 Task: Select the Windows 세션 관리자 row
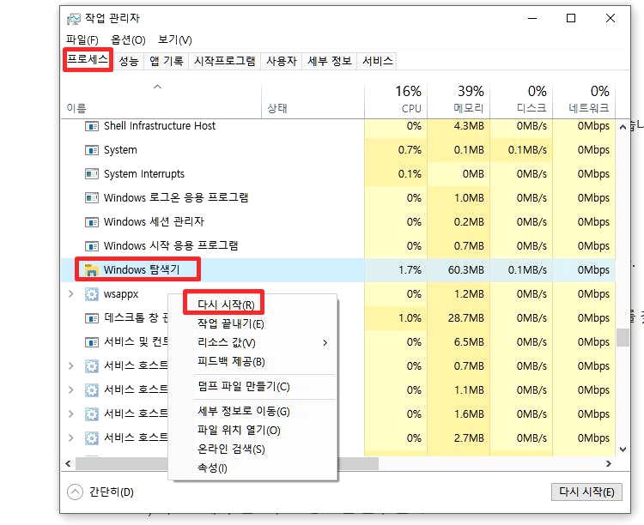pos(337,222)
